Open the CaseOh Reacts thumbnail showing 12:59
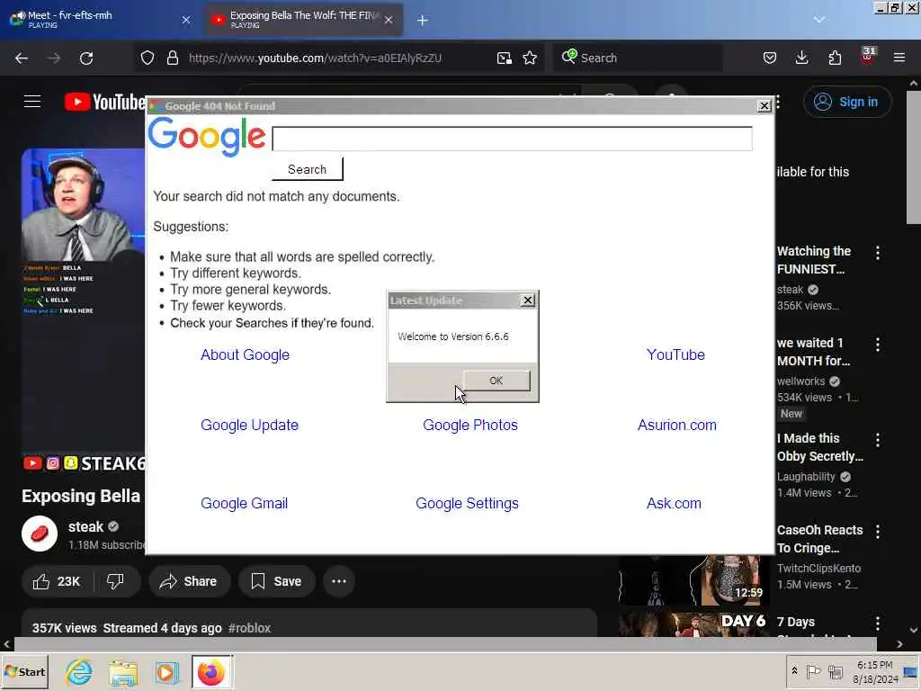The width and height of the screenshot is (921, 691). pyautogui.click(x=693, y=580)
